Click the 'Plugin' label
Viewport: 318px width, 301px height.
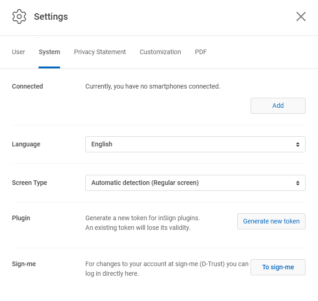coord(21,218)
